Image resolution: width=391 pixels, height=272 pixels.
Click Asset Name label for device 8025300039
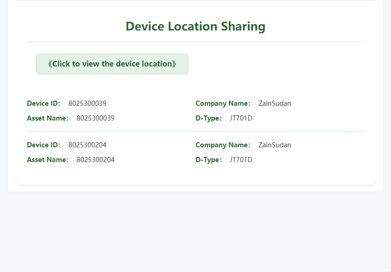(48, 118)
